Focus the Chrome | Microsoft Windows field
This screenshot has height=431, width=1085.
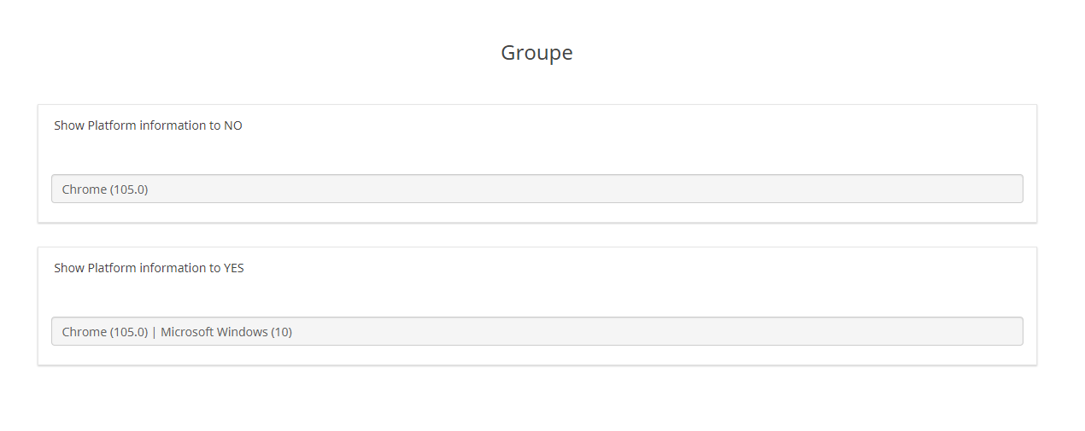click(x=537, y=331)
